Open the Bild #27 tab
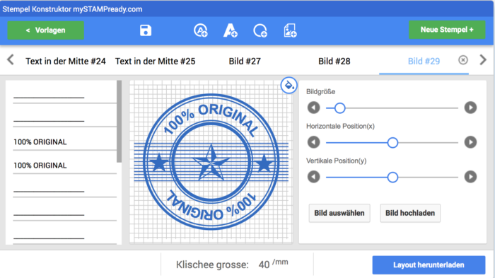 (x=245, y=62)
